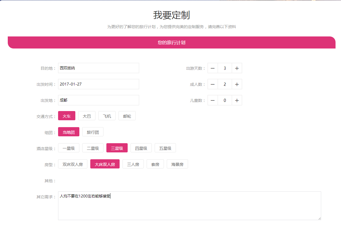Select 飞机 as transport method
Screen dimensions: 341x227
coord(107,116)
